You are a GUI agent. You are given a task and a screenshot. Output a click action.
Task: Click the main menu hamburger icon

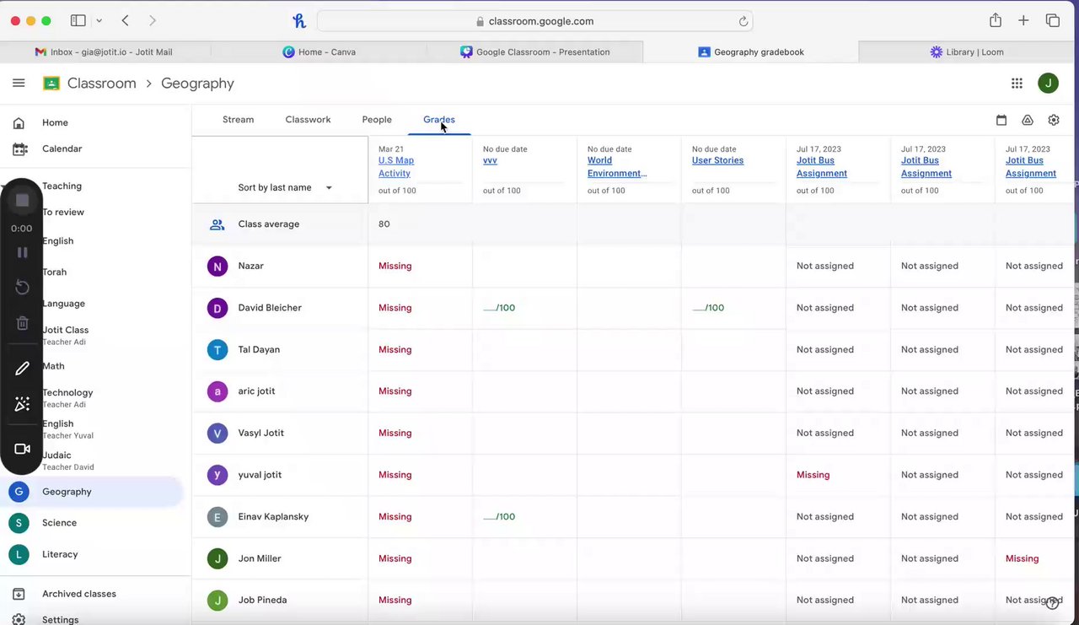[x=19, y=84]
